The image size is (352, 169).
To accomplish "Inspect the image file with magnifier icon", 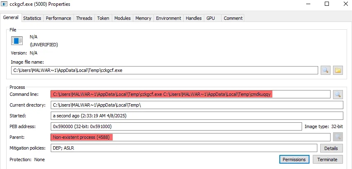I will click(x=326, y=70).
